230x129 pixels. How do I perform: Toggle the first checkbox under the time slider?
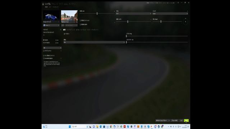[80, 20]
